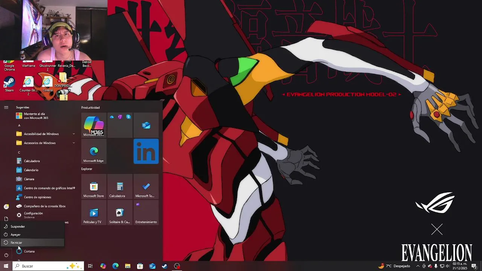
Task: Open the Calculadora tile
Action: point(120,187)
